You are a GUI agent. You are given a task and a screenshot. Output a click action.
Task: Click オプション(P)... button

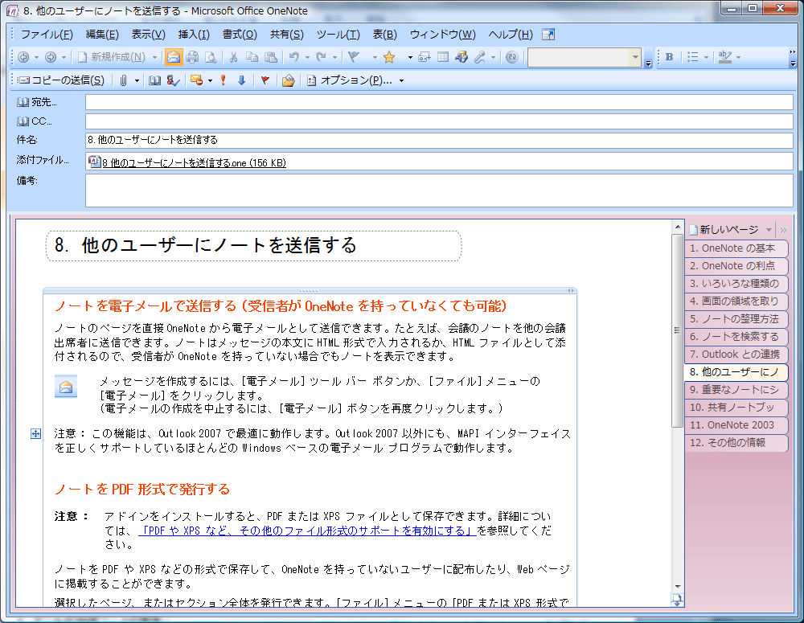point(349,80)
